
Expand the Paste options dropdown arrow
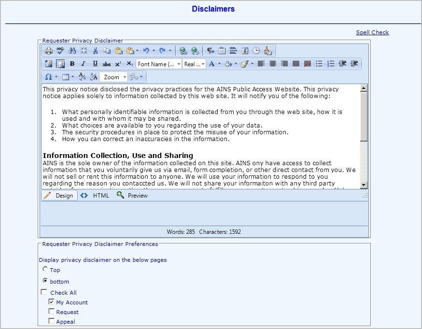point(137,51)
